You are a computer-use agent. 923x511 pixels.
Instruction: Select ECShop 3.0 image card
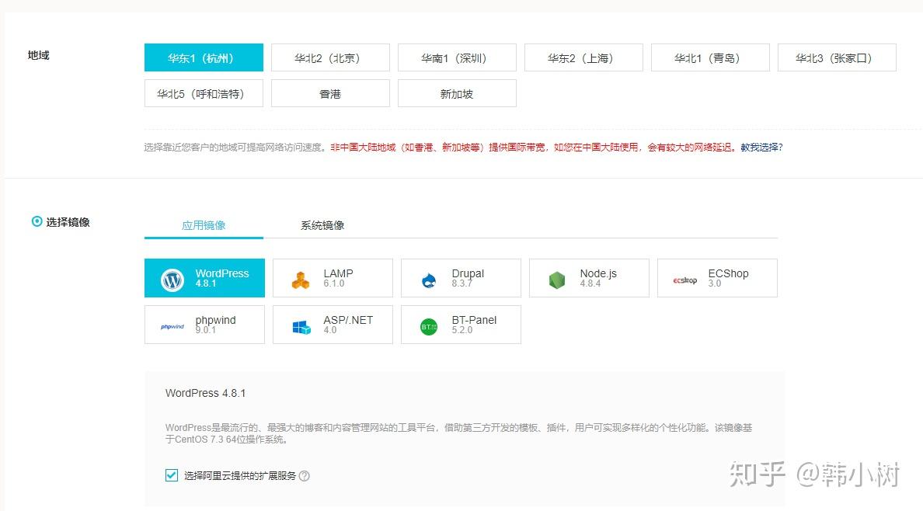pyautogui.click(x=718, y=278)
